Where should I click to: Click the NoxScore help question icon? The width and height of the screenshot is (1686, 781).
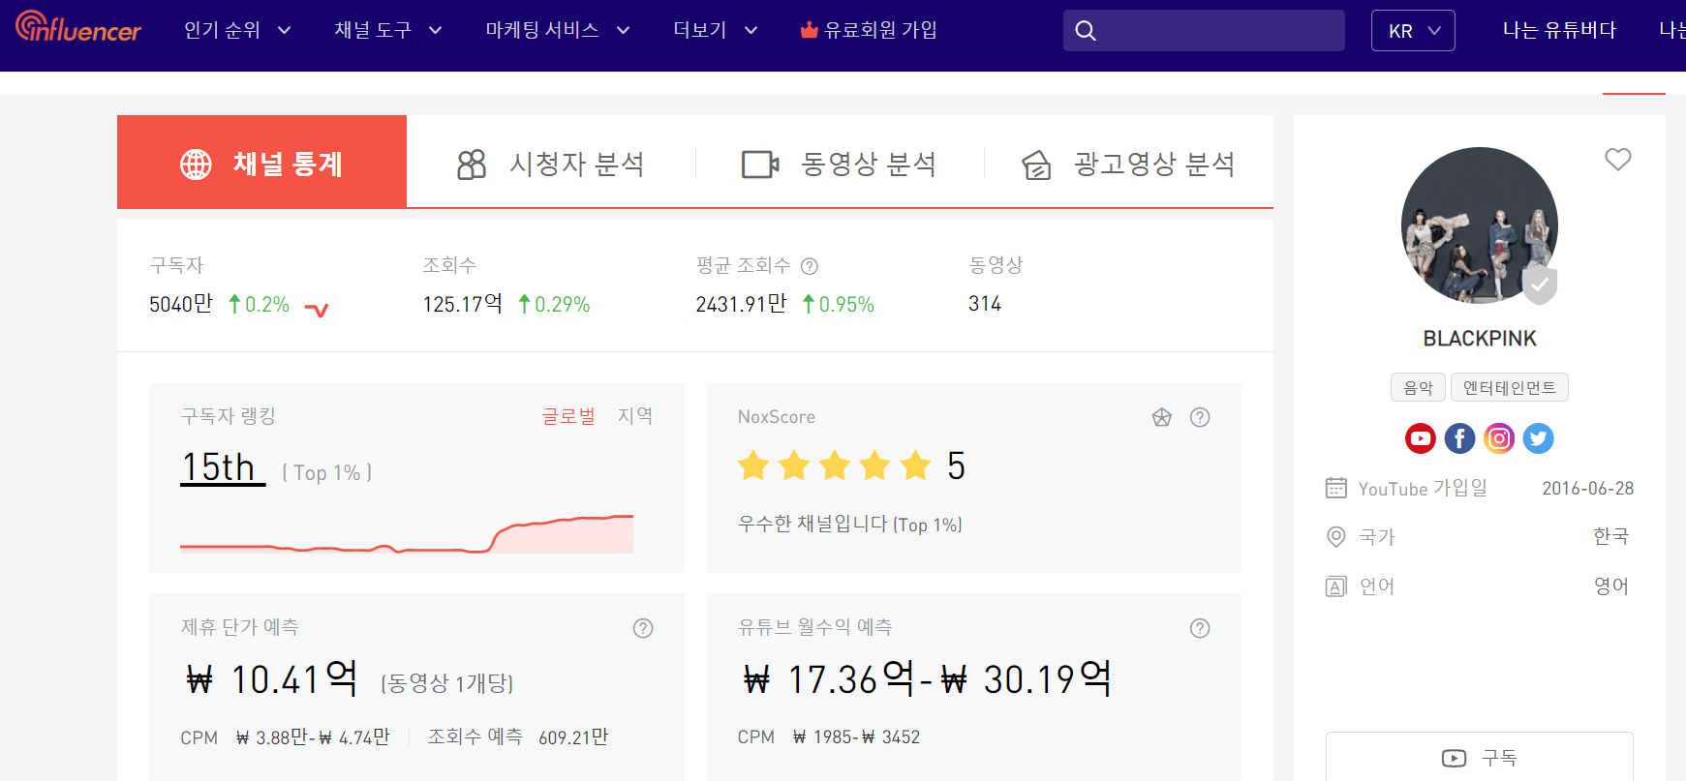tap(1200, 417)
